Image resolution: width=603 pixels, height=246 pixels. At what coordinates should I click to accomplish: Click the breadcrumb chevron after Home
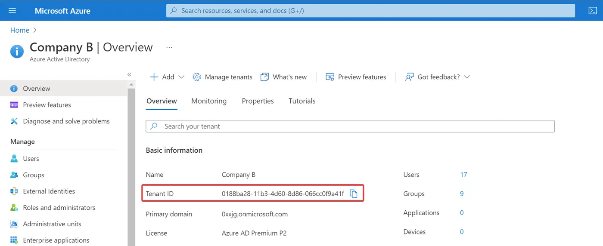[35, 30]
